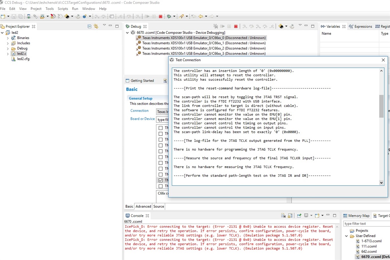
Task: Click Clear Console icon in Console toolbar
Action: (283, 215)
